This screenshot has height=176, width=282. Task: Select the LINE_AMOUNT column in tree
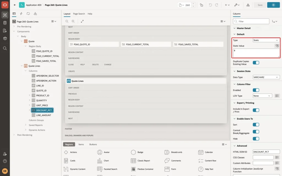tap(44, 115)
